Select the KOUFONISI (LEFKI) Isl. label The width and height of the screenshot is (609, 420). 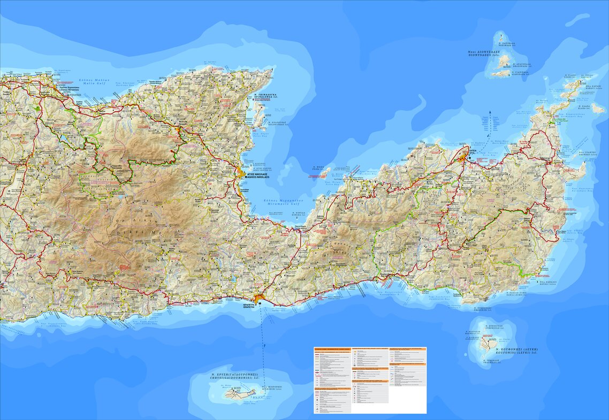[x=516, y=351]
